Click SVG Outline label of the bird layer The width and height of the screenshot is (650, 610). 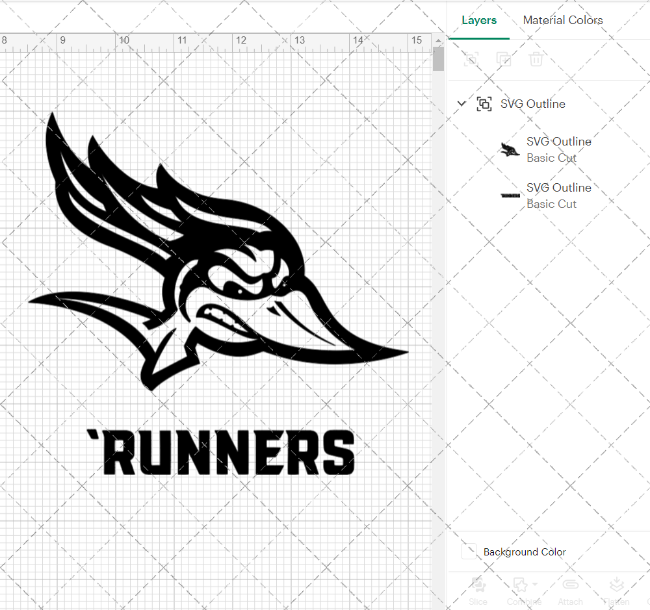pyautogui.click(x=559, y=142)
